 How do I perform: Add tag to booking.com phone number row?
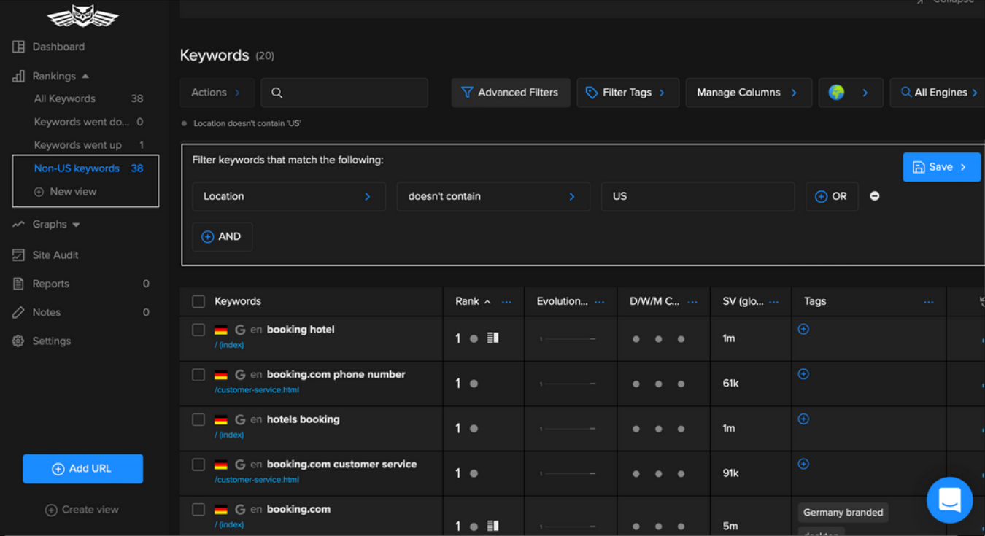click(803, 374)
